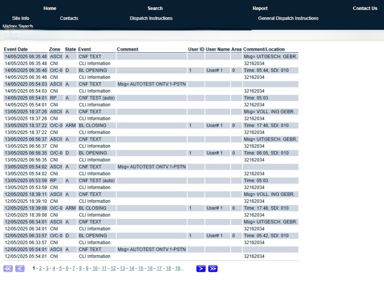
Task: Go to page 5 of results
Action: [60, 268]
